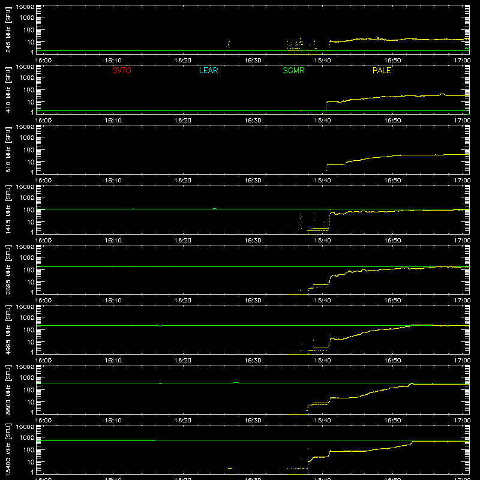Click the cyan LEAR station label
The height and width of the screenshot is (480, 480).
pos(208,70)
